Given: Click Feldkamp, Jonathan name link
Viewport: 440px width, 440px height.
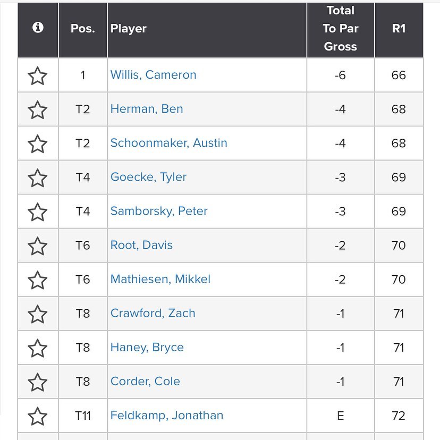Looking at the screenshot, I should pos(166,415).
